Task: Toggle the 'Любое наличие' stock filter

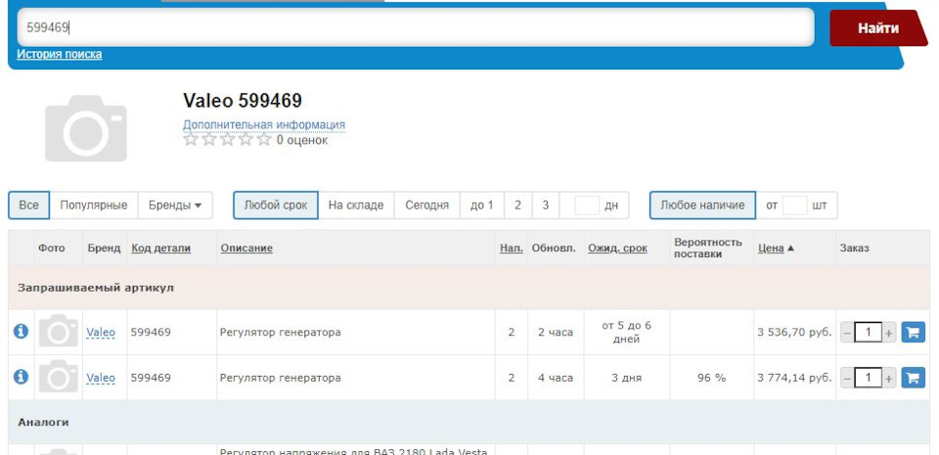Action: (702, 205)
